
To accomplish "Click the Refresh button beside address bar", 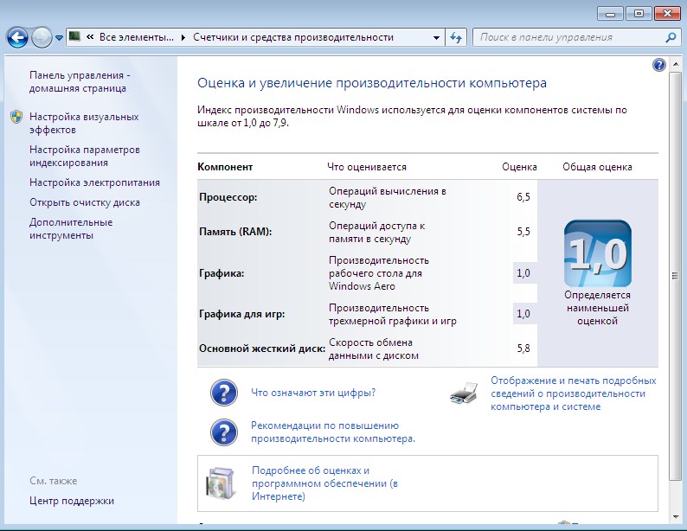I will point(456,38).
